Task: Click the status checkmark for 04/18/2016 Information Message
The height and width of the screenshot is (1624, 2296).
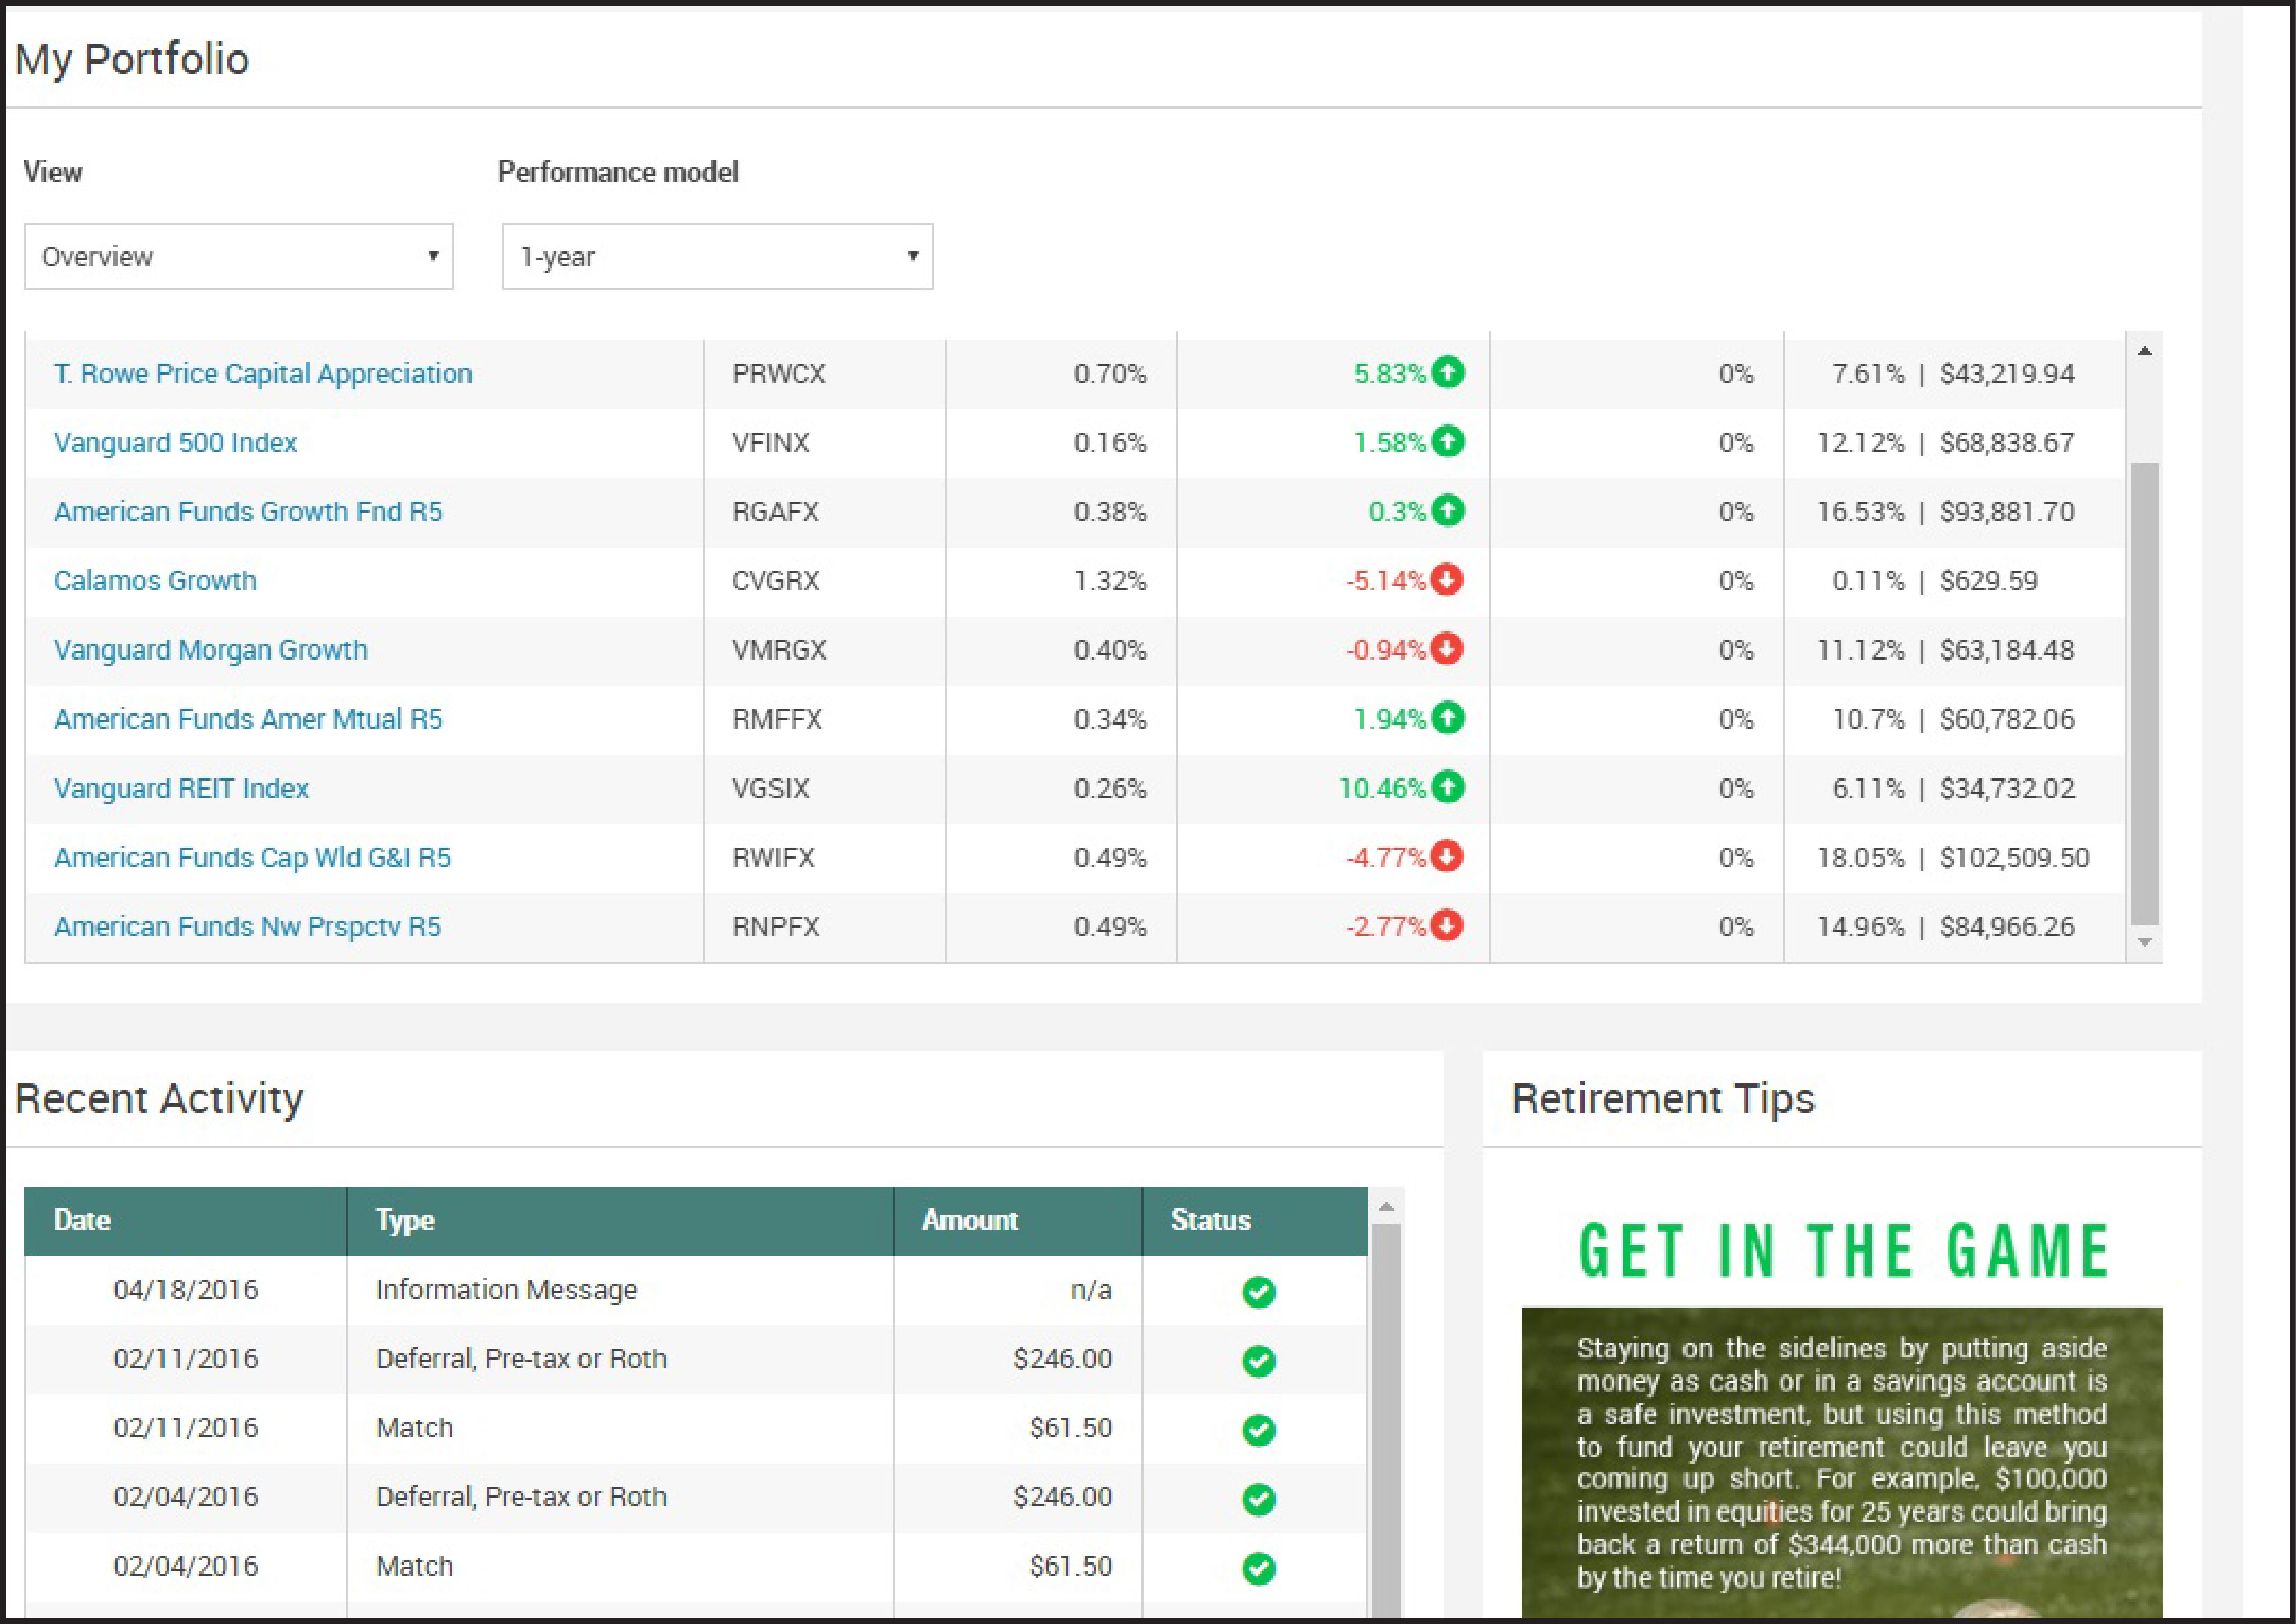Action: click(1258, 1292)
